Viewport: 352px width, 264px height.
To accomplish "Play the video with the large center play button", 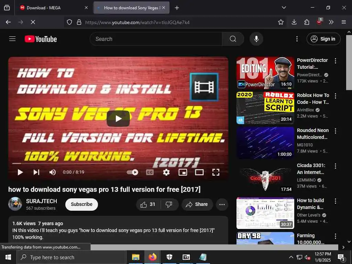I will click(x=118, y=119).
